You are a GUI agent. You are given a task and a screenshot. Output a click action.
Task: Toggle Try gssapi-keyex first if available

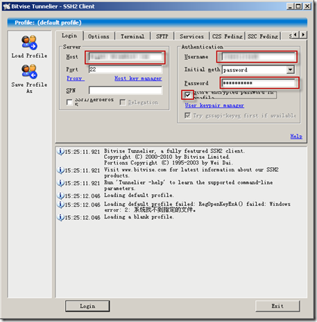[187, 115]
